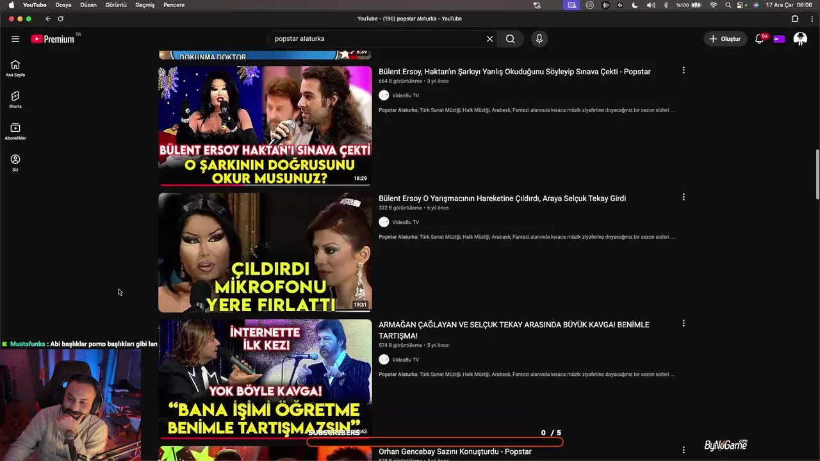The height and width of the screenshot is (461, 820).
Task: Open options for Orhan Gencebay video
Action: click(x=684, y=450)
